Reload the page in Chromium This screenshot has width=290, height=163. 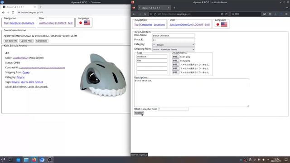point(13,12)
